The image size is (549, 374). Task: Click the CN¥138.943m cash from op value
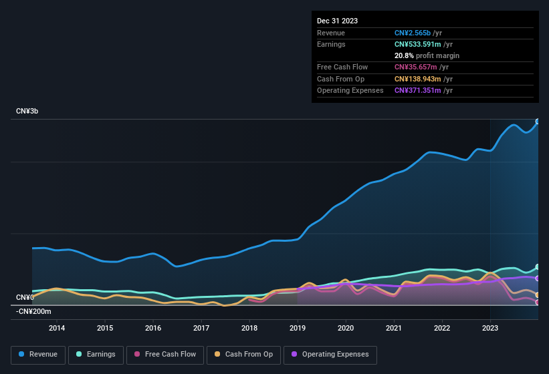point(418,79)
